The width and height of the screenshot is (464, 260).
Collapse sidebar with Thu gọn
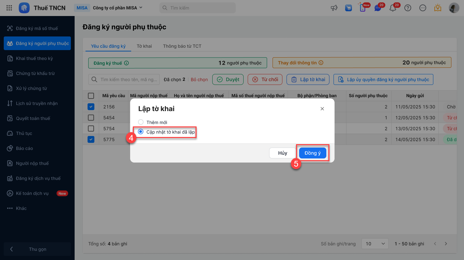pos(37,249)
